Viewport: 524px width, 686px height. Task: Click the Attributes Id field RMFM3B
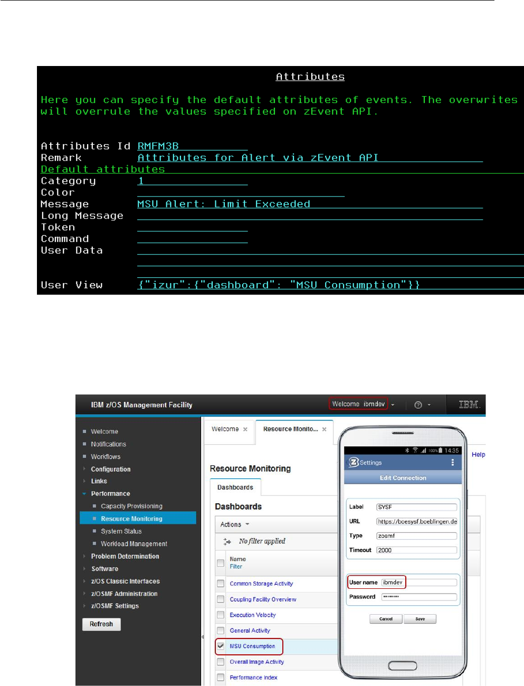tap(192, 146)
